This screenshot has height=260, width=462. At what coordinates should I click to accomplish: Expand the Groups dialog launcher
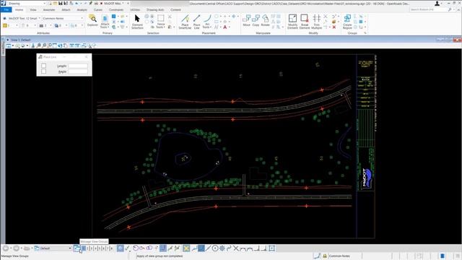click(365, 33)
